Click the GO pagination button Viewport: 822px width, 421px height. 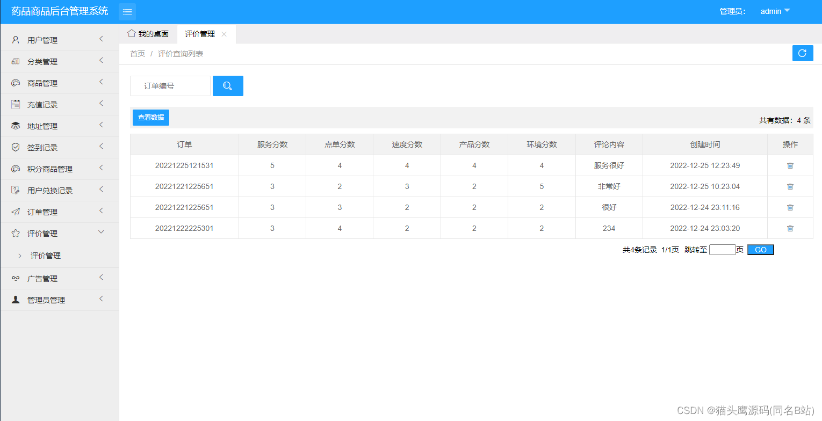tap(761, 250)
